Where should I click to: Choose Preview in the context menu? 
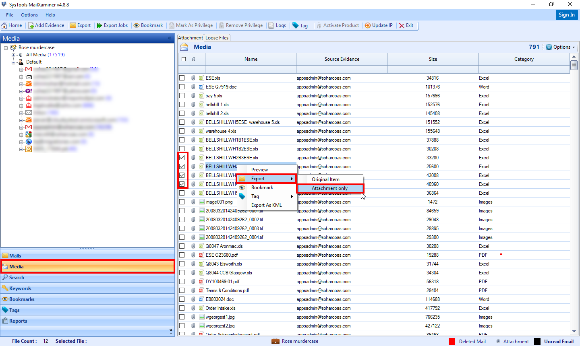coord(267,170)
